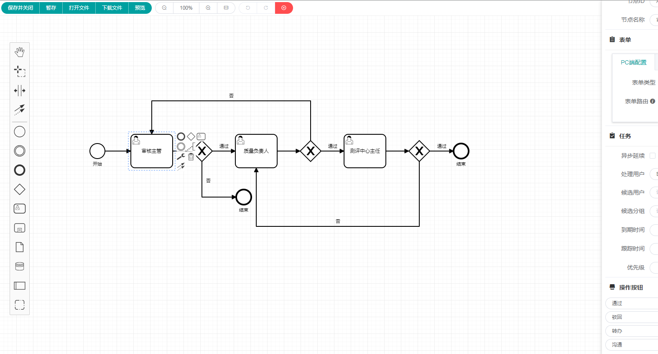Viewport: 658px width, 354px height.
Task: Select the 质量负责人 task node
Action: [256, 151]
